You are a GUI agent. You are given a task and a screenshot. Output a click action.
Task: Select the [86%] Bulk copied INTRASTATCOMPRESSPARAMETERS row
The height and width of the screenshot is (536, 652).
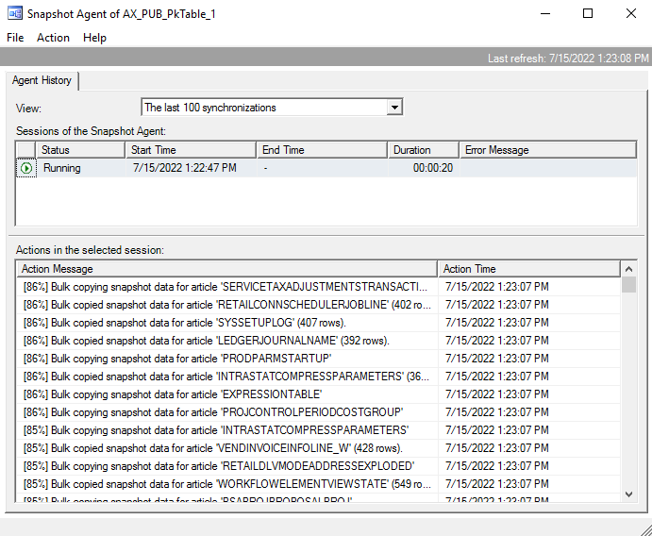[x=319, y=377]
